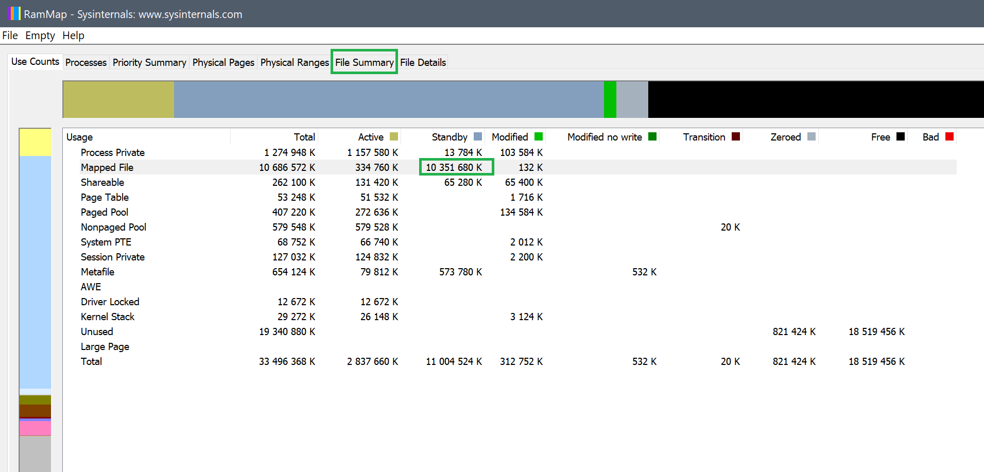
Task: Click the black Free segment in the memory bar
Action: point(816,99)
